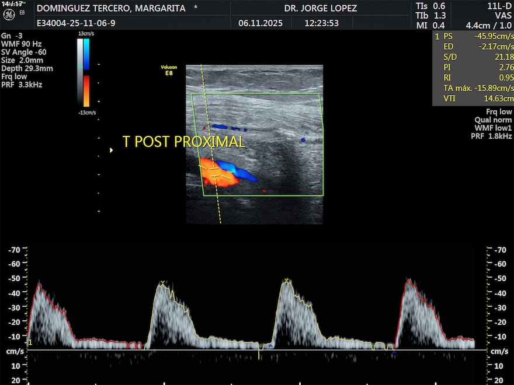Select the T POST PROXIMAL annotation text
The height and width of the screenshot is (385, 514).
coord(183,142)
